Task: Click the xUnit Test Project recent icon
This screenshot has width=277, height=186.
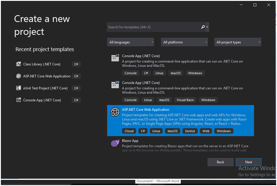Action: click(19, 88)
